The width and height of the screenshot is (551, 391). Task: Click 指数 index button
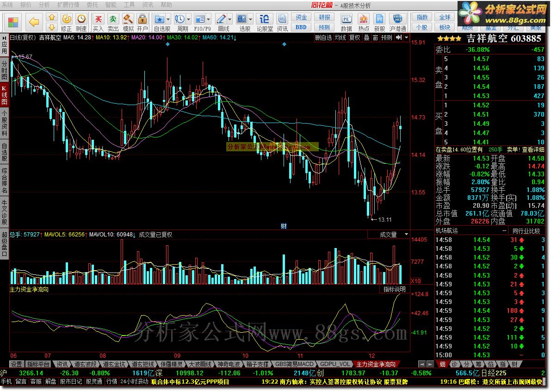click(x=422, y=17)
